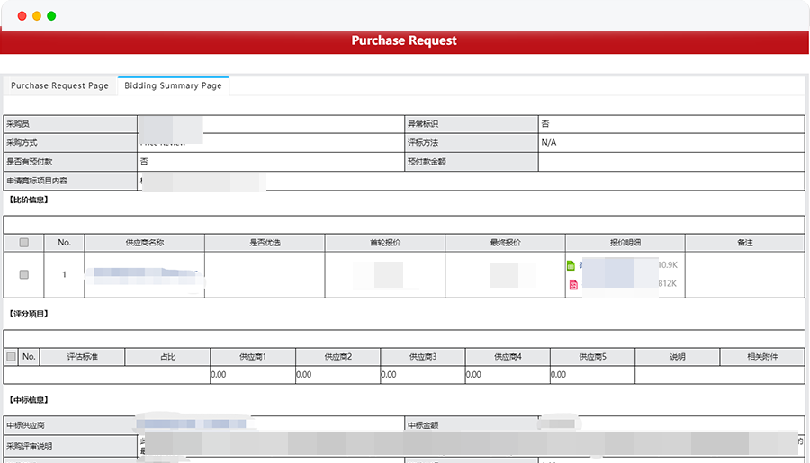The image size is (810, 463).
Task: Open the red PDF attachment icon
Action: [x=573, y=284]
